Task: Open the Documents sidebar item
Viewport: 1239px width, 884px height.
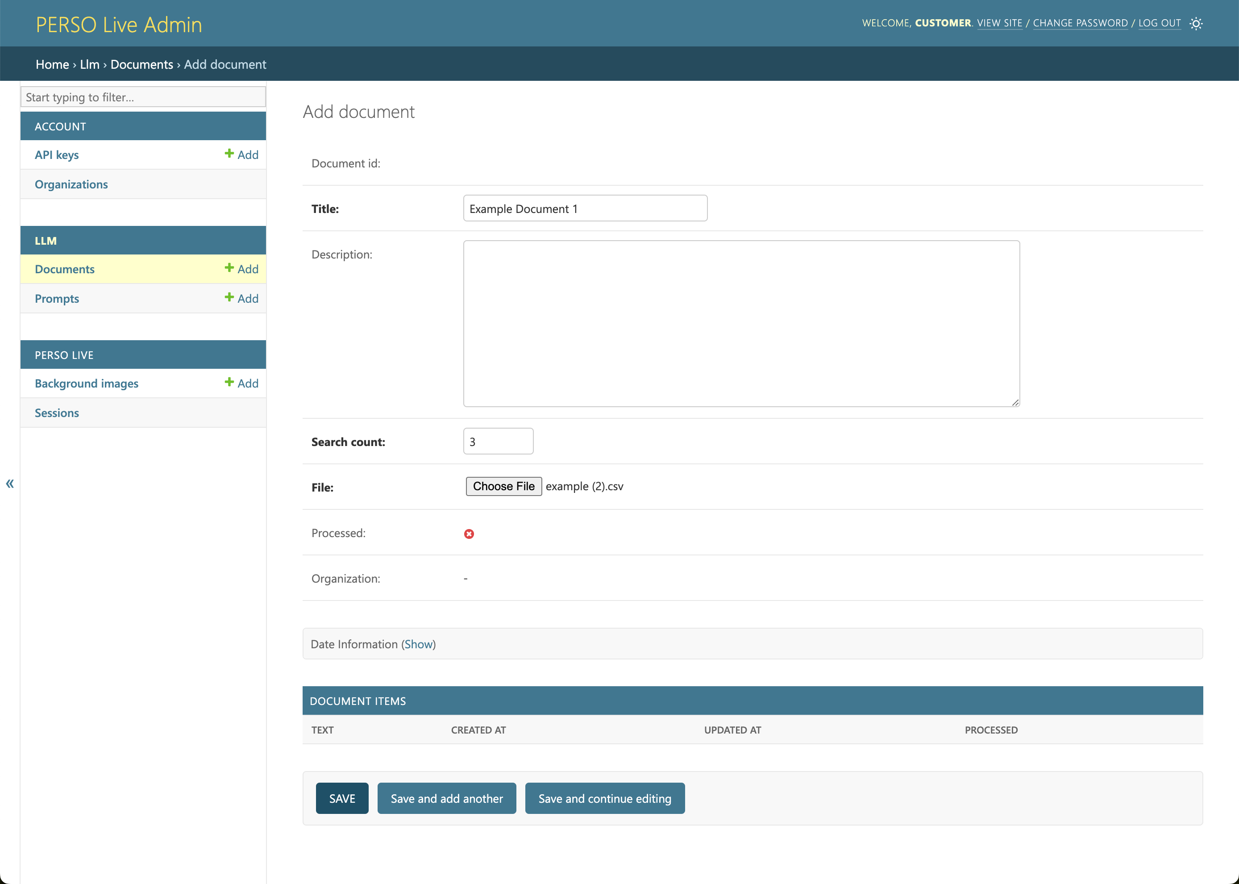Action: pos(65,269)
